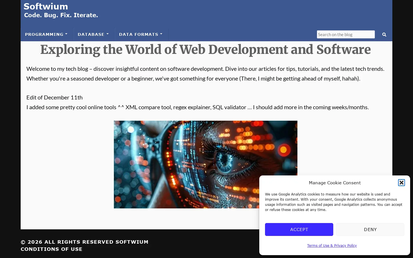Click the 'Code. Bug. Fix. Iterate.' tagline
413x258 pixels.
click(x=61, y=15)
